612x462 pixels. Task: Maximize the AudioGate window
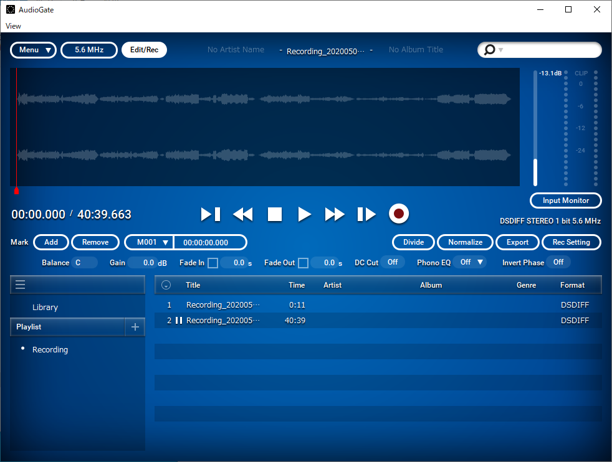pyautogui.click(x=568, y=9)
